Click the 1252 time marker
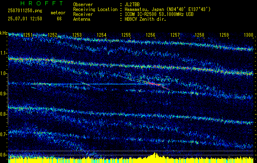 (x=52, y=35)
